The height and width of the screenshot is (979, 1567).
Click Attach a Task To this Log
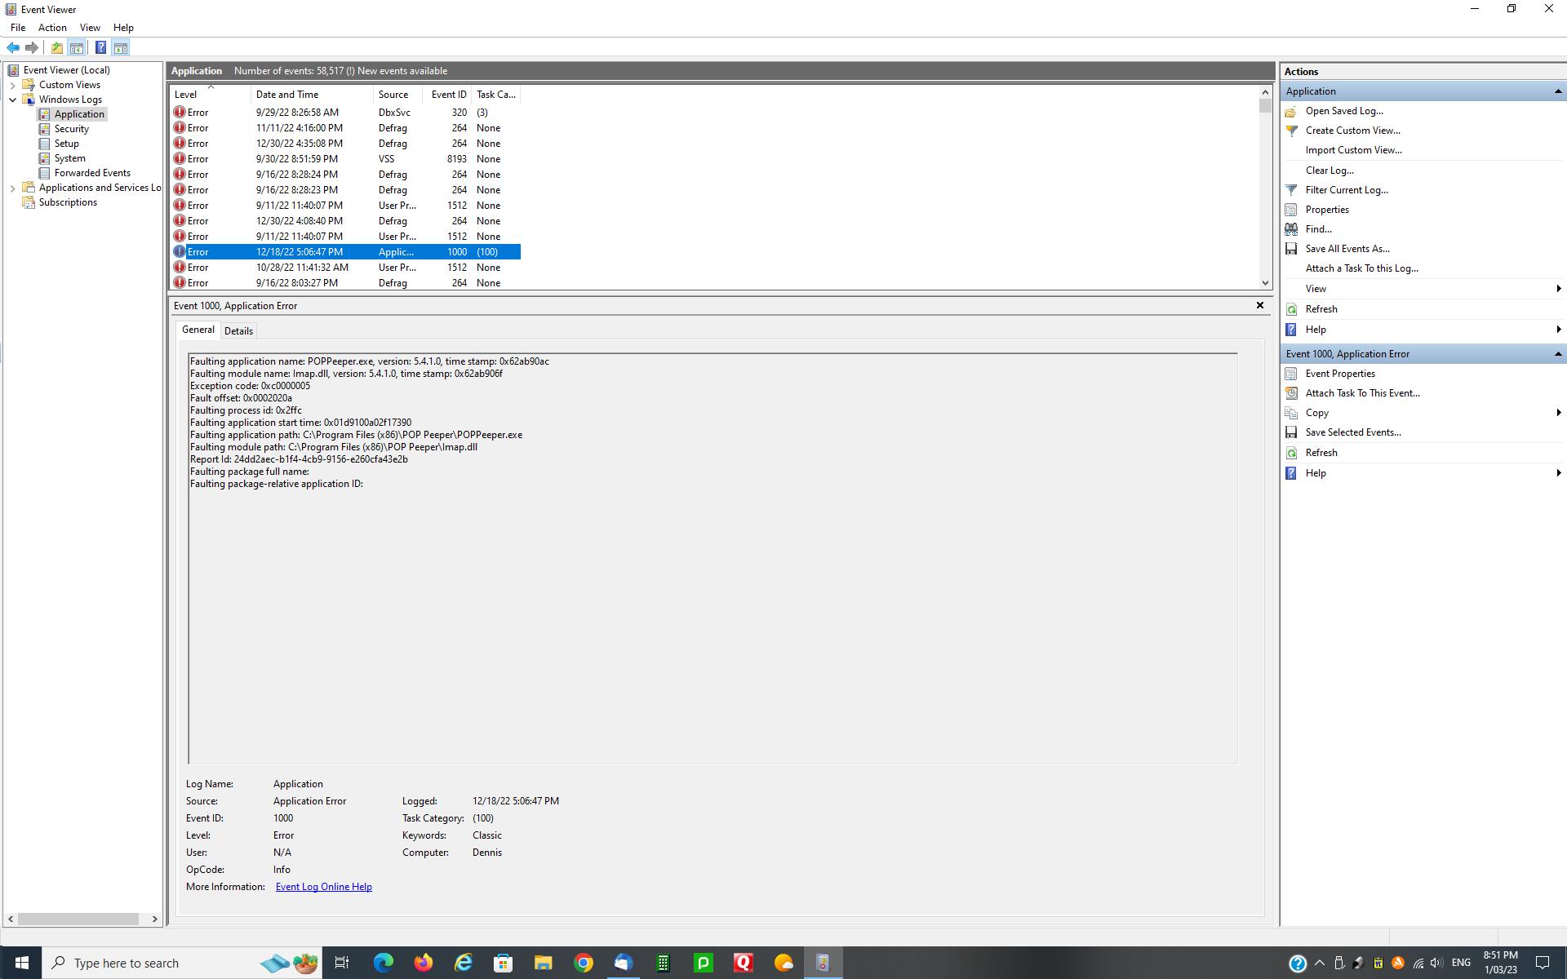tap(1361, 268)
